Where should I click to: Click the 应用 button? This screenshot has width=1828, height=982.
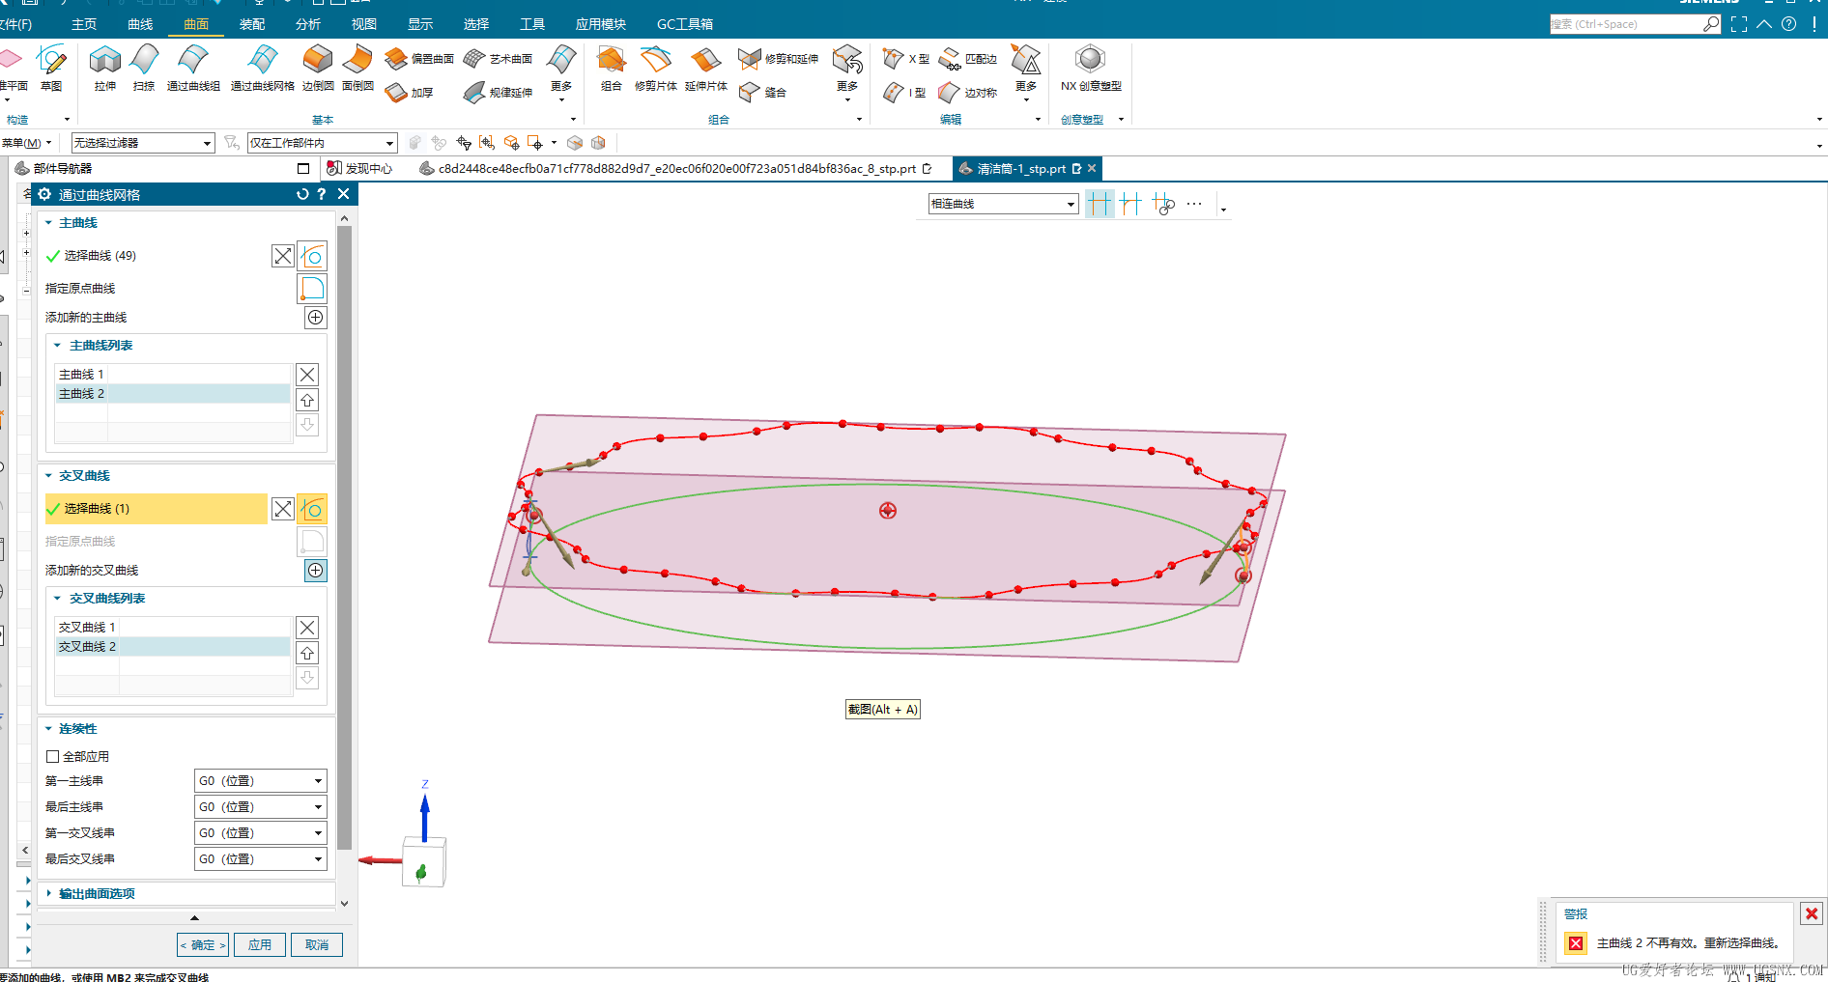click(x=260, y=945)
